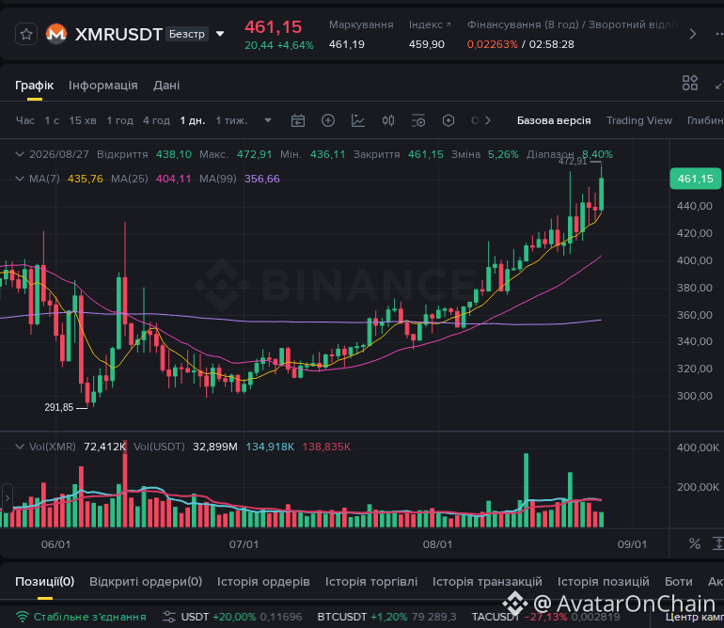Select the 1 год interval
The image size is (724, 628).
click(x=119, y=120)
